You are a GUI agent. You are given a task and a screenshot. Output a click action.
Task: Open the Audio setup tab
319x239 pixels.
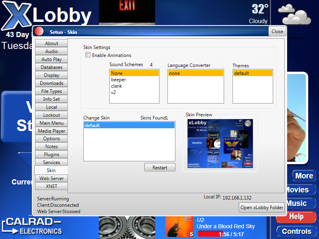pos(51,51)
